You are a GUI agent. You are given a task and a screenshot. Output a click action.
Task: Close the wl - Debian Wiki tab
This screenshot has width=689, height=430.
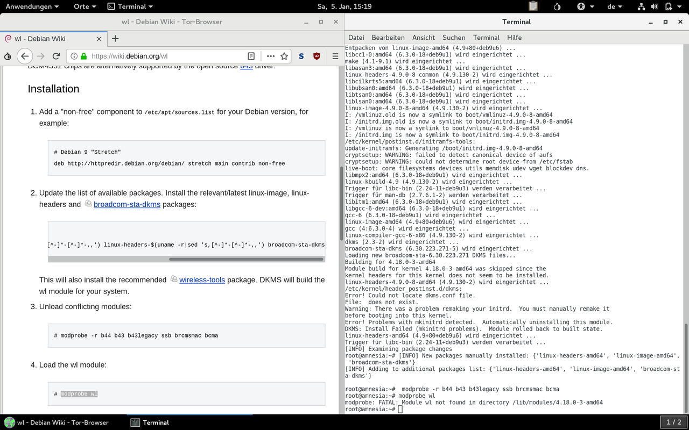click(x=99, y=39)
